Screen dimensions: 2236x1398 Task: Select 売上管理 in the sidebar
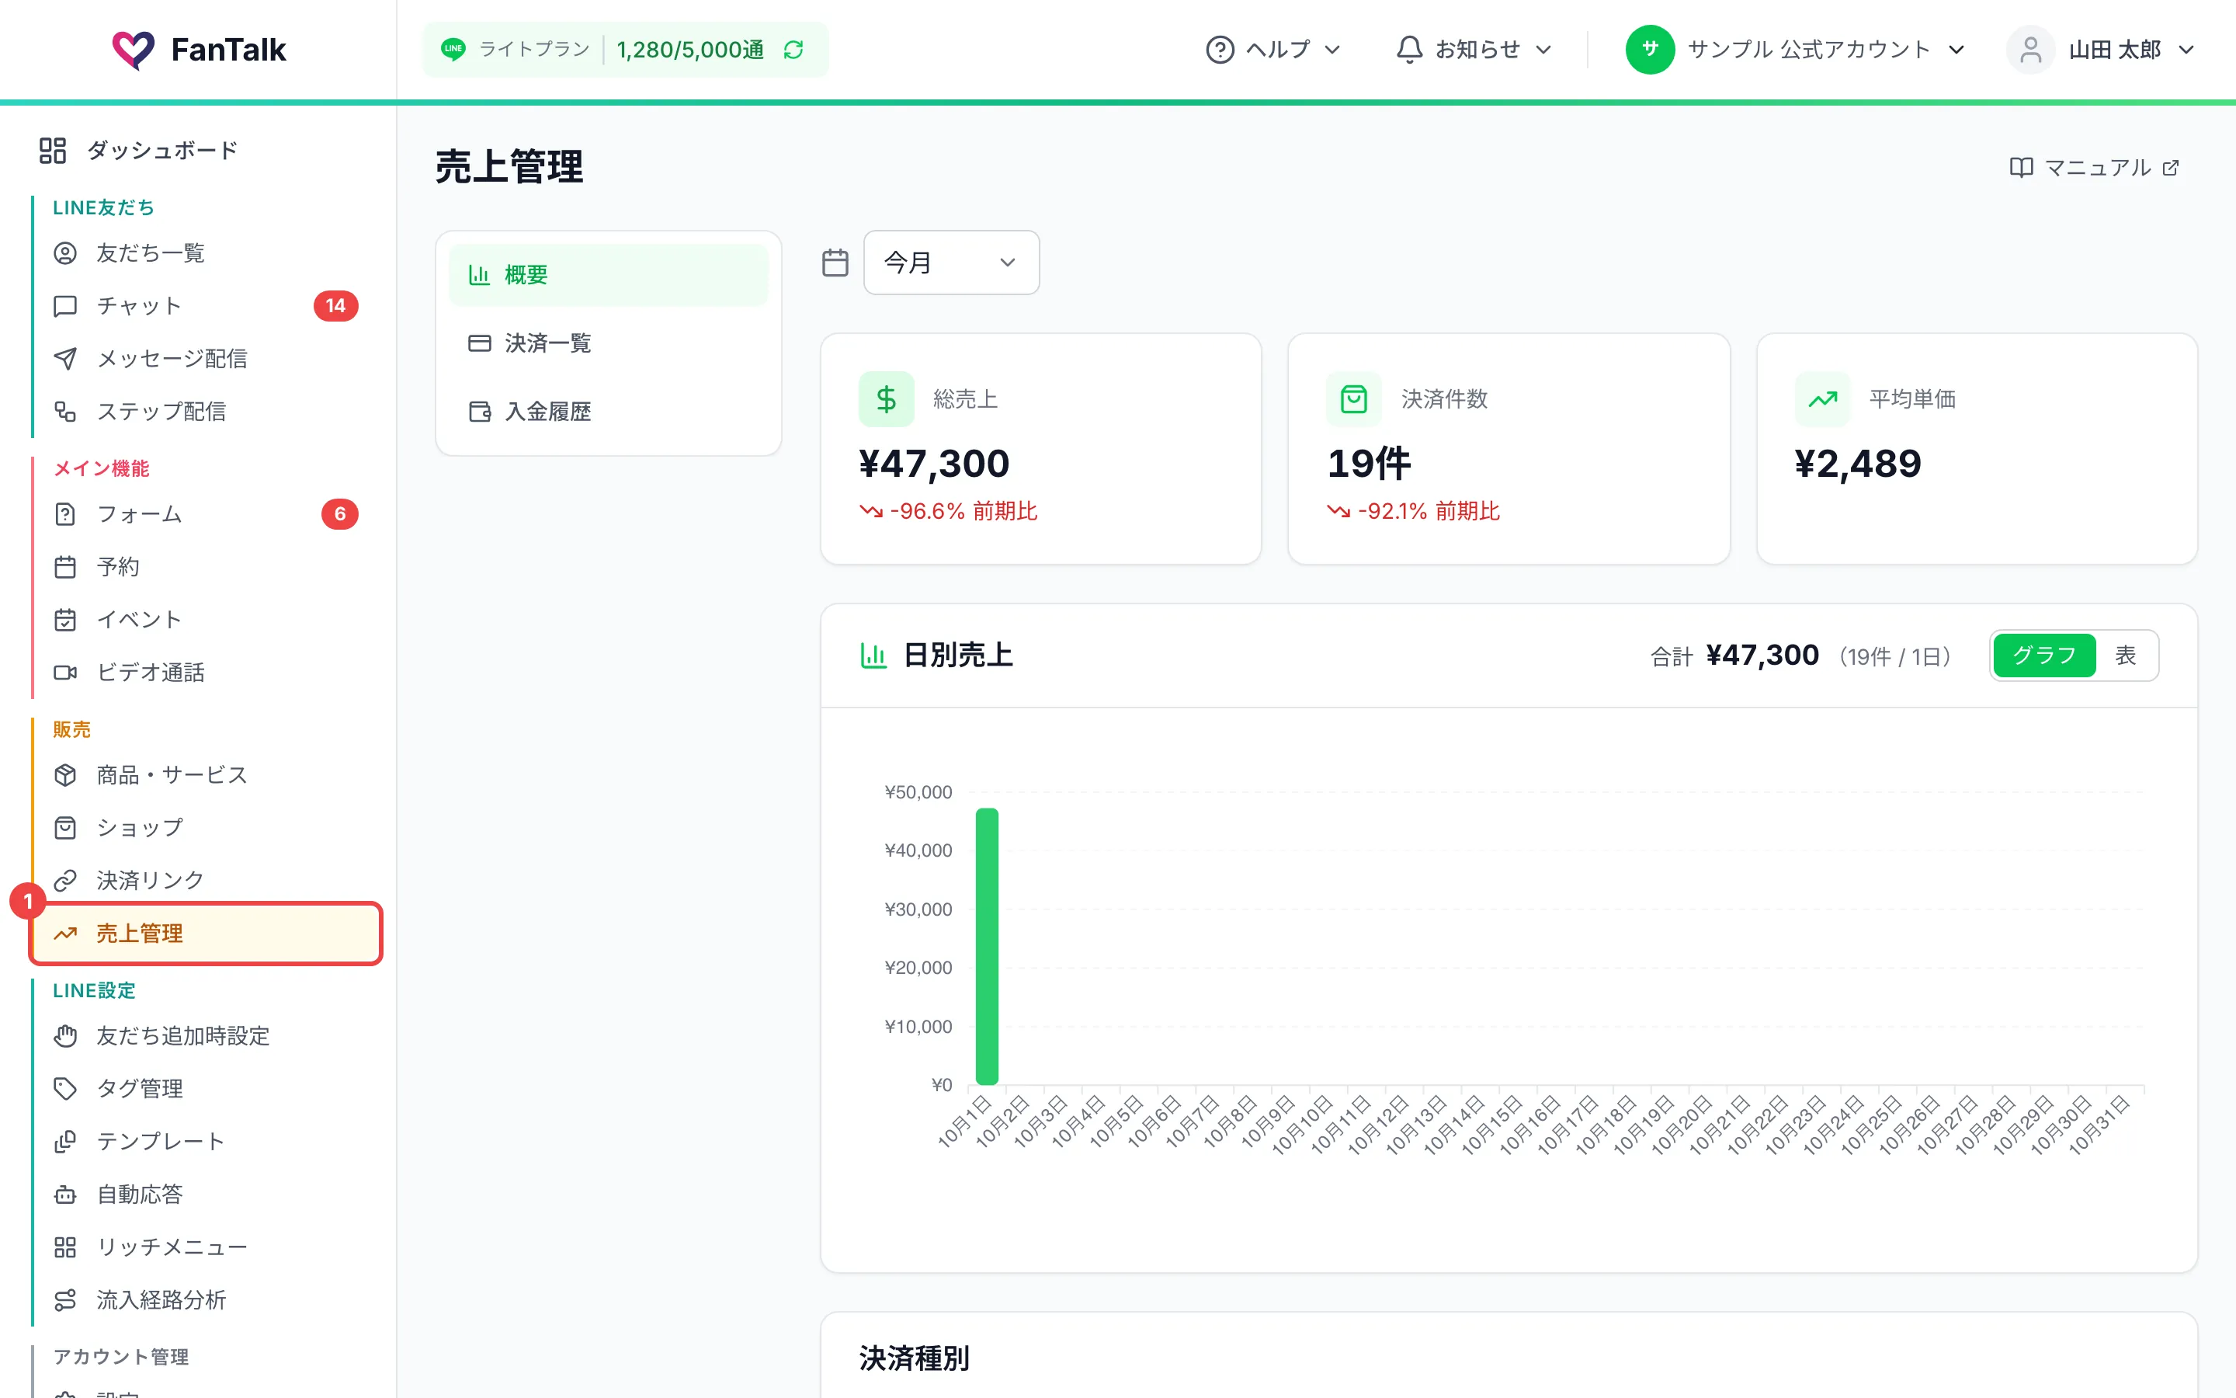[206, 934]
